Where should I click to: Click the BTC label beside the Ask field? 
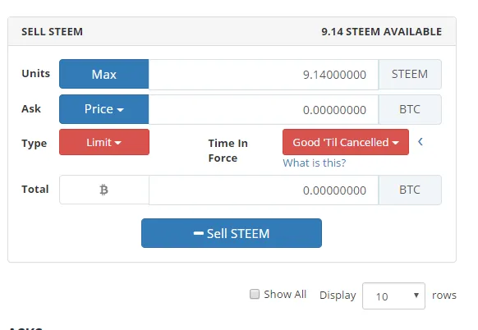[410, 109]
